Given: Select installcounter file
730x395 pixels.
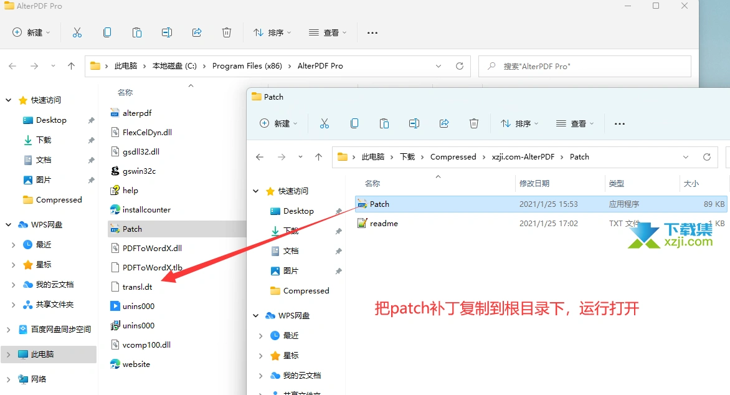Looking at the screenshot, I should 140,209.
